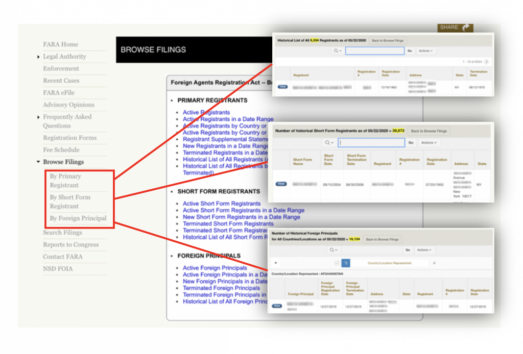This screenshot has width=523, height=354.
Task: Click View pill in Short Form Registrants row
Action: click(281, 184)
